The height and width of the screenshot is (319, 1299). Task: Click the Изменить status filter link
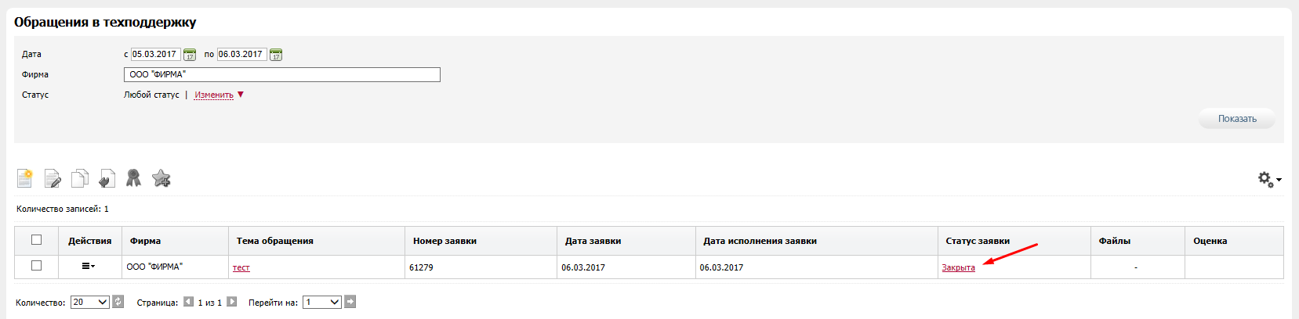[214, 95]
